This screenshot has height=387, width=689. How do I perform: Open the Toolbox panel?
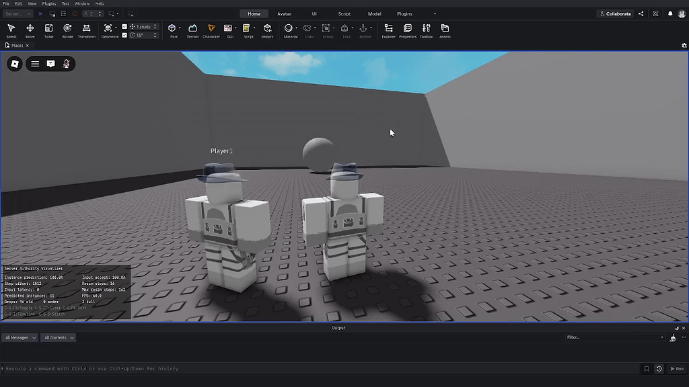click(426, 31)
